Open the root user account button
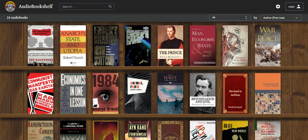Viewport: 308px width, 140px height. click(x=294, y=7)
